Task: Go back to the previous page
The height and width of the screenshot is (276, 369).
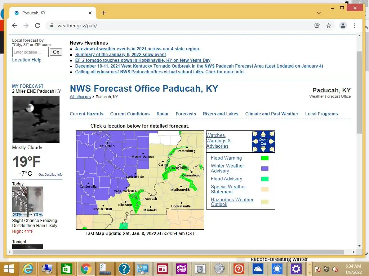Action: coord(14,26)
